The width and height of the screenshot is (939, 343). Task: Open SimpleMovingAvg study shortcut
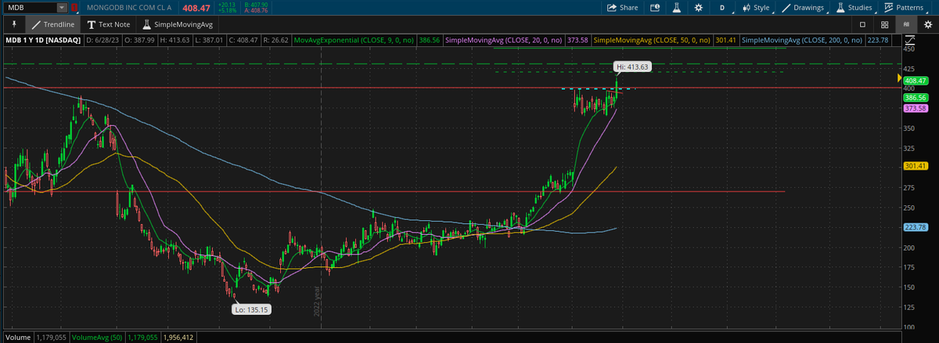[x=178, y=24]
